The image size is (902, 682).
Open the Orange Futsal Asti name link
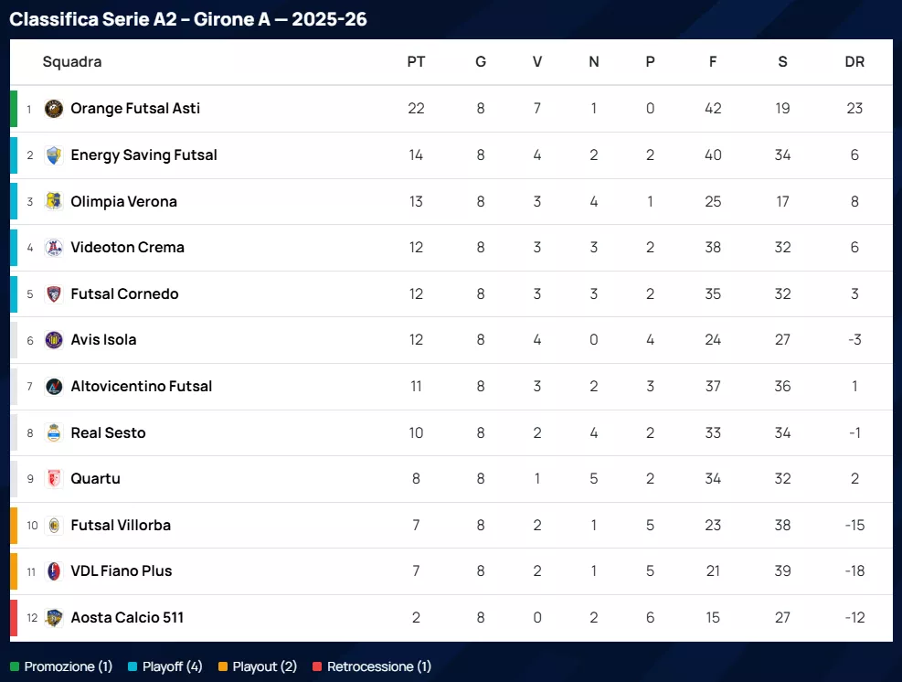pyautogui.click(x=135, y=109)
